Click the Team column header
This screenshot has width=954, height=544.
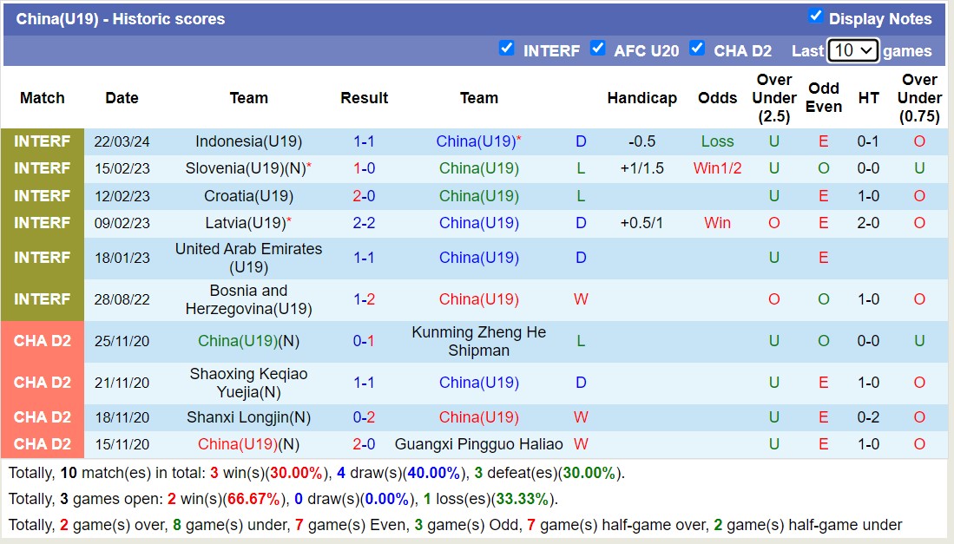tap(249, 98)
